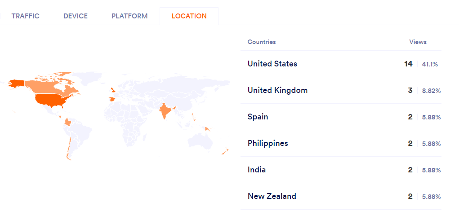Click the United States on the map
The image size is (459, 211).
50,99
